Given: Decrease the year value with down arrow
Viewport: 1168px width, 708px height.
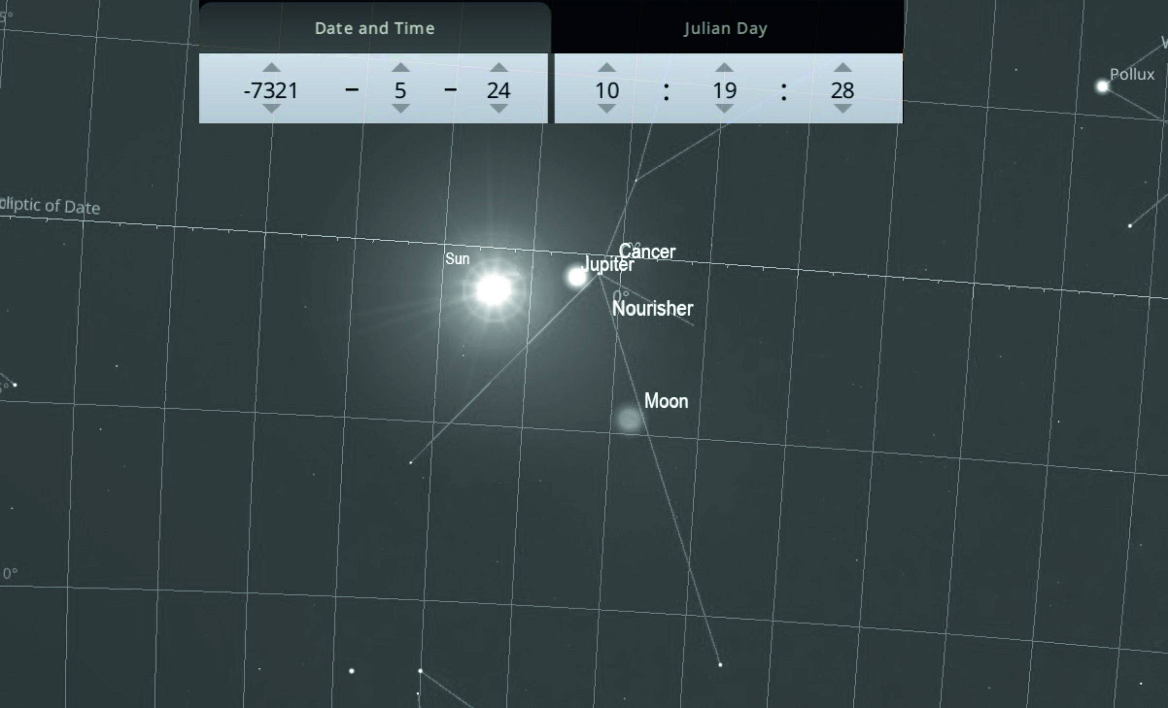Looking at the screenshot, I should coord(271,109).
